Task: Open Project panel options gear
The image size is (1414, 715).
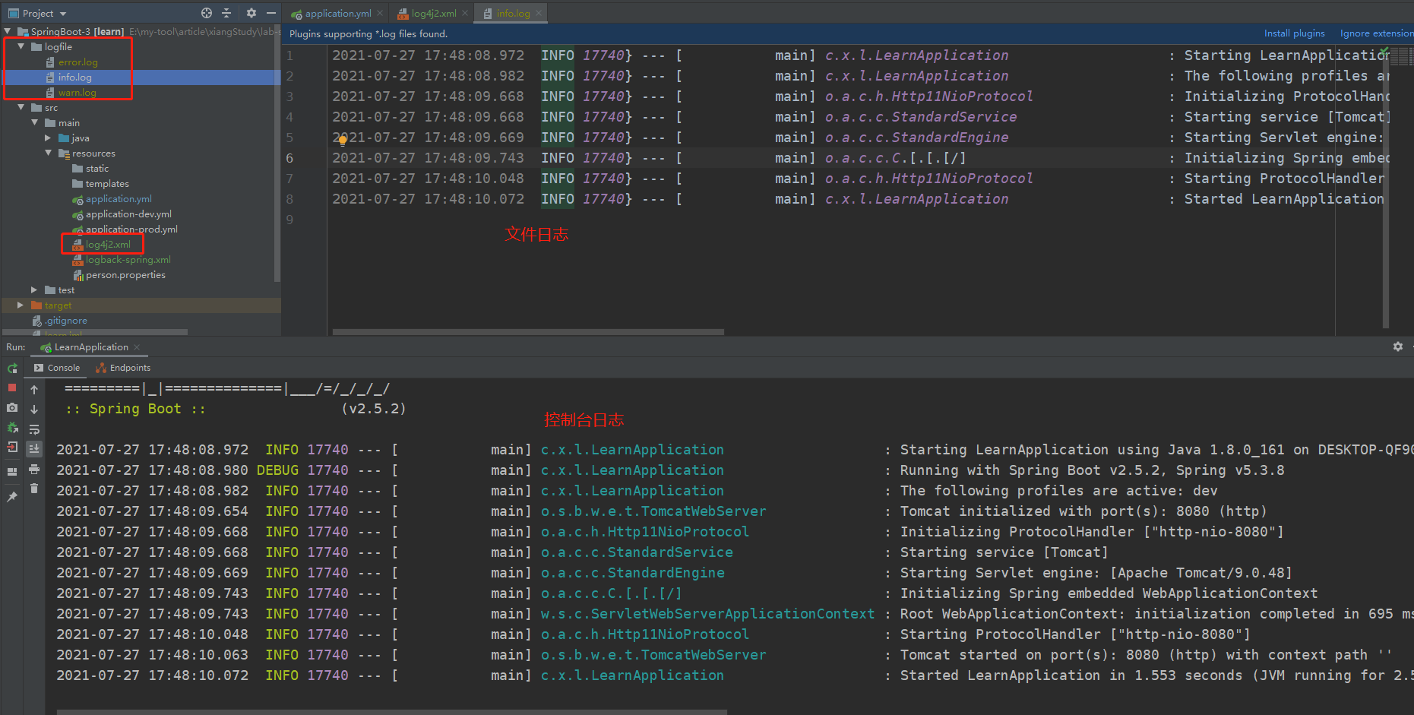Action: (251, 13)
